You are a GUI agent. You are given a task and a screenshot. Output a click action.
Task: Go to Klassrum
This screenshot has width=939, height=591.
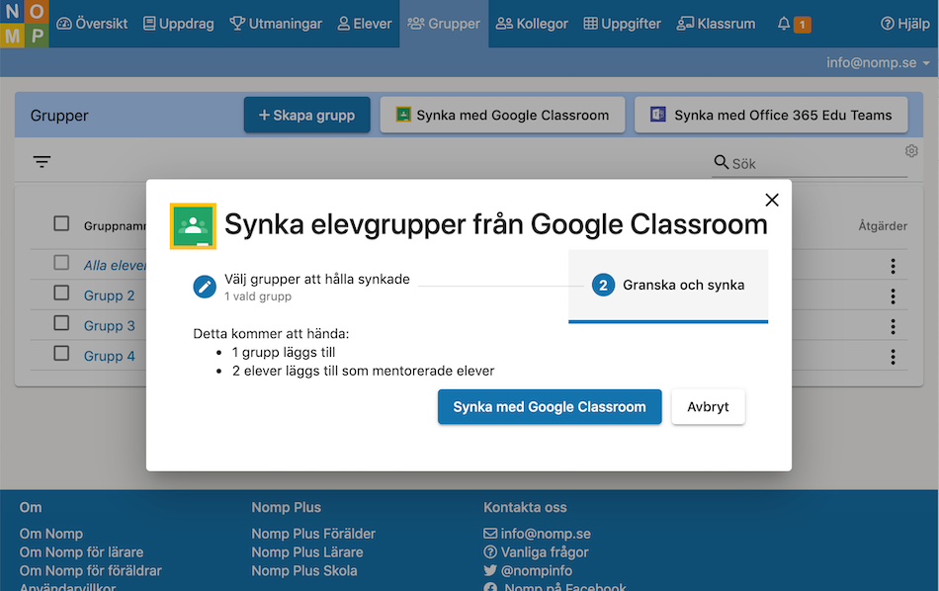[716, 24]
